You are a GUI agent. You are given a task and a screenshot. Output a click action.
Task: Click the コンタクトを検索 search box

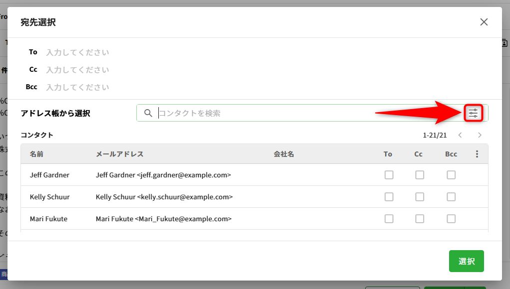click(x=300, y=113)
